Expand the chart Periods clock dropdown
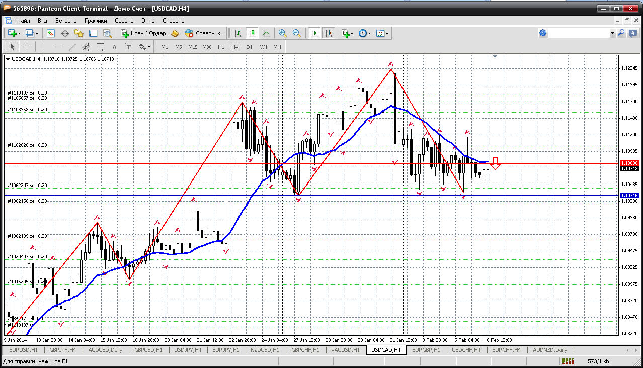Image resolution: width=643 pixels, height=368 pixels. pyautogui.click(x=365, y=33)
